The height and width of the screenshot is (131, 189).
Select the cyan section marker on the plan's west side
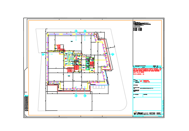coord(43,54)
